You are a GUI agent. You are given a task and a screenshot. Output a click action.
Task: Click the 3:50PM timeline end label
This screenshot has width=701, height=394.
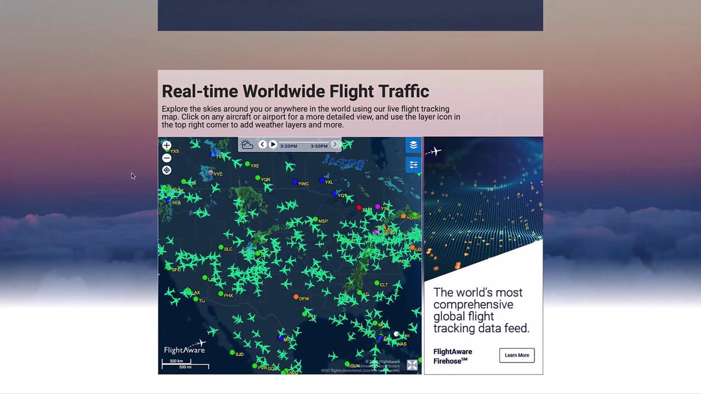tap(319, 146)
